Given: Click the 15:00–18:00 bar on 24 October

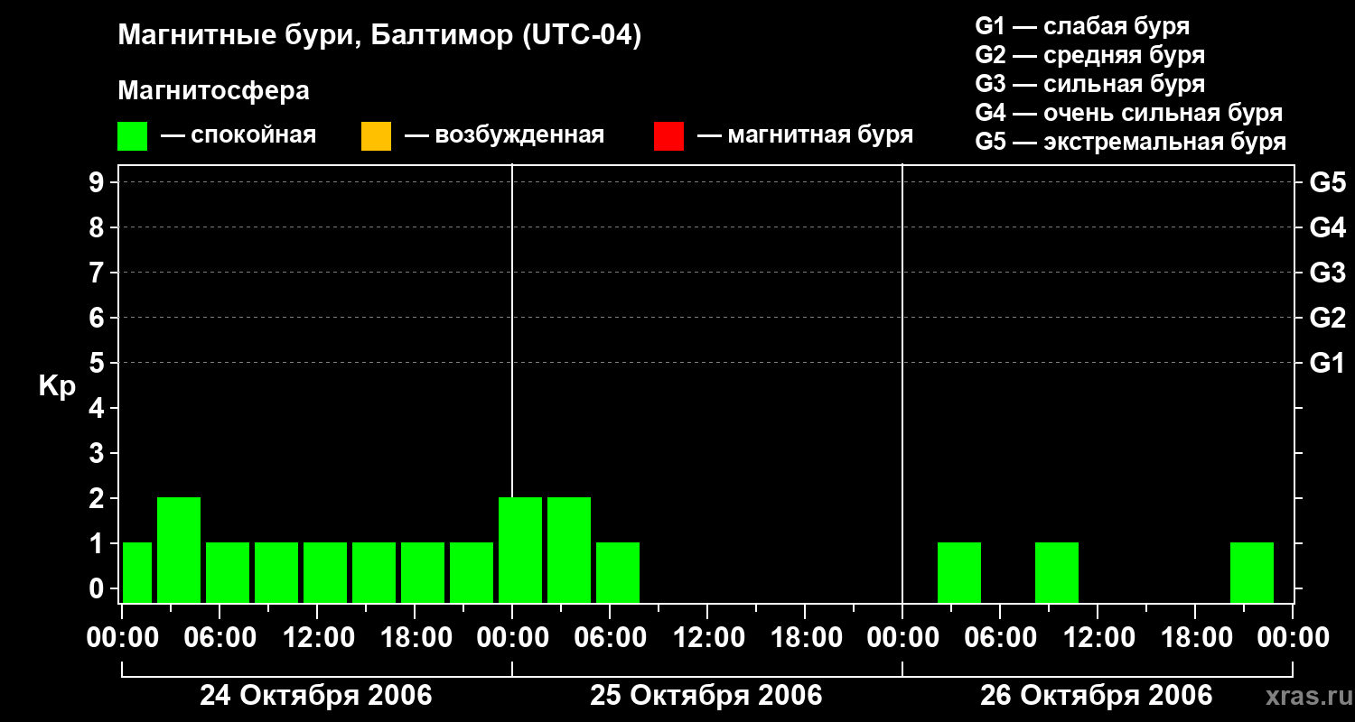Looking at the screenshot, I should point(374,573).
